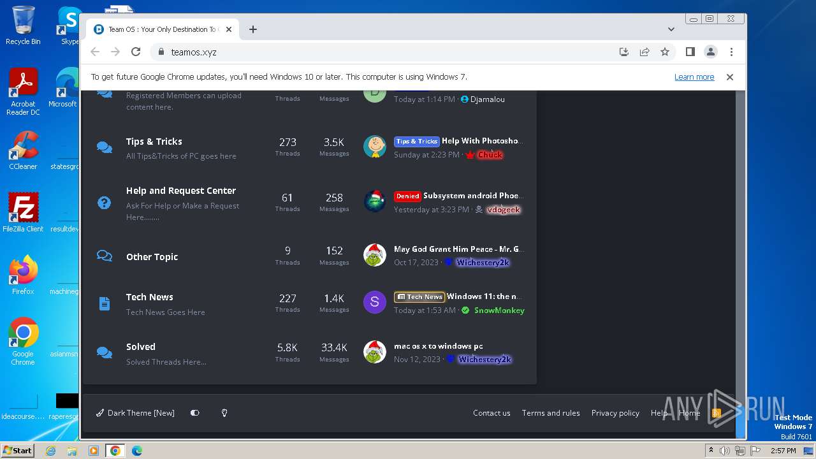
Task: Open the Chrome side panel
Action: click(x=690, y=52)
